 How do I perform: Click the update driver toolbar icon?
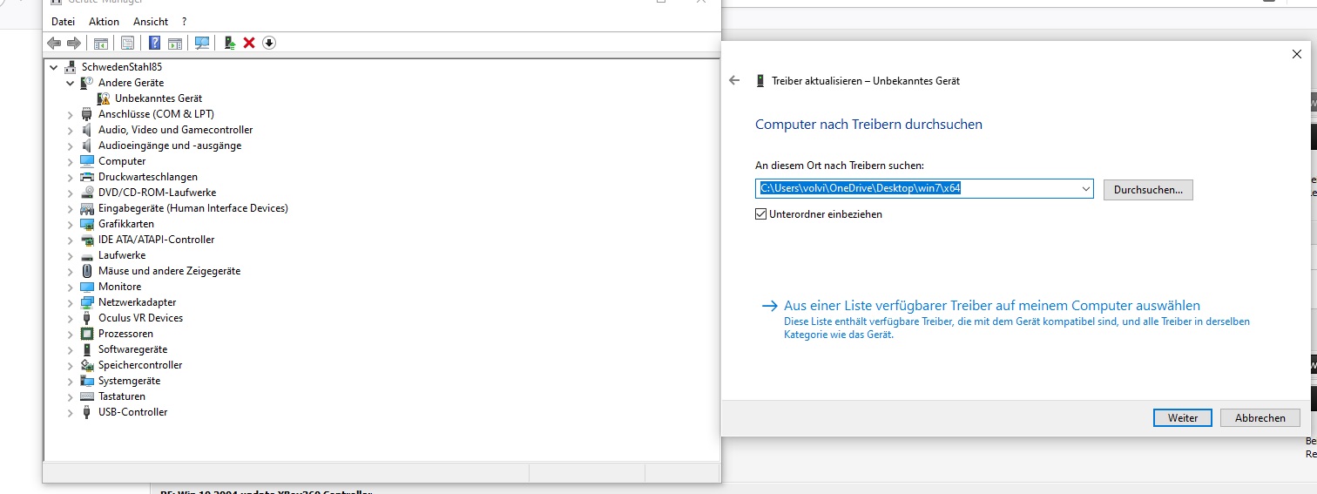230,43
